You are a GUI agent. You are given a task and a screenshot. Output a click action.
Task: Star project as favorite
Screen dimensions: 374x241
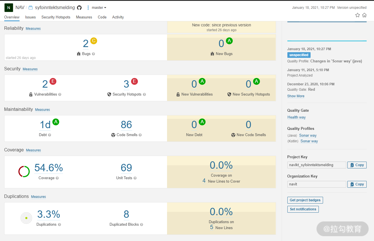(358, 15)
